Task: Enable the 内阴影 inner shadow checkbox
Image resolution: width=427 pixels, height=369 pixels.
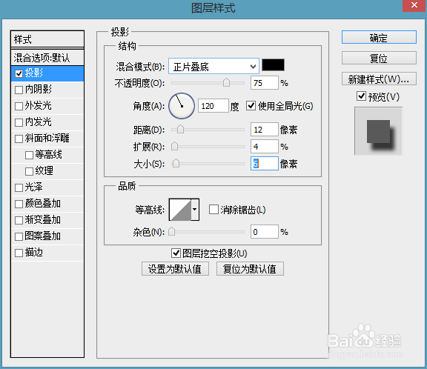Action: point(19,90)
